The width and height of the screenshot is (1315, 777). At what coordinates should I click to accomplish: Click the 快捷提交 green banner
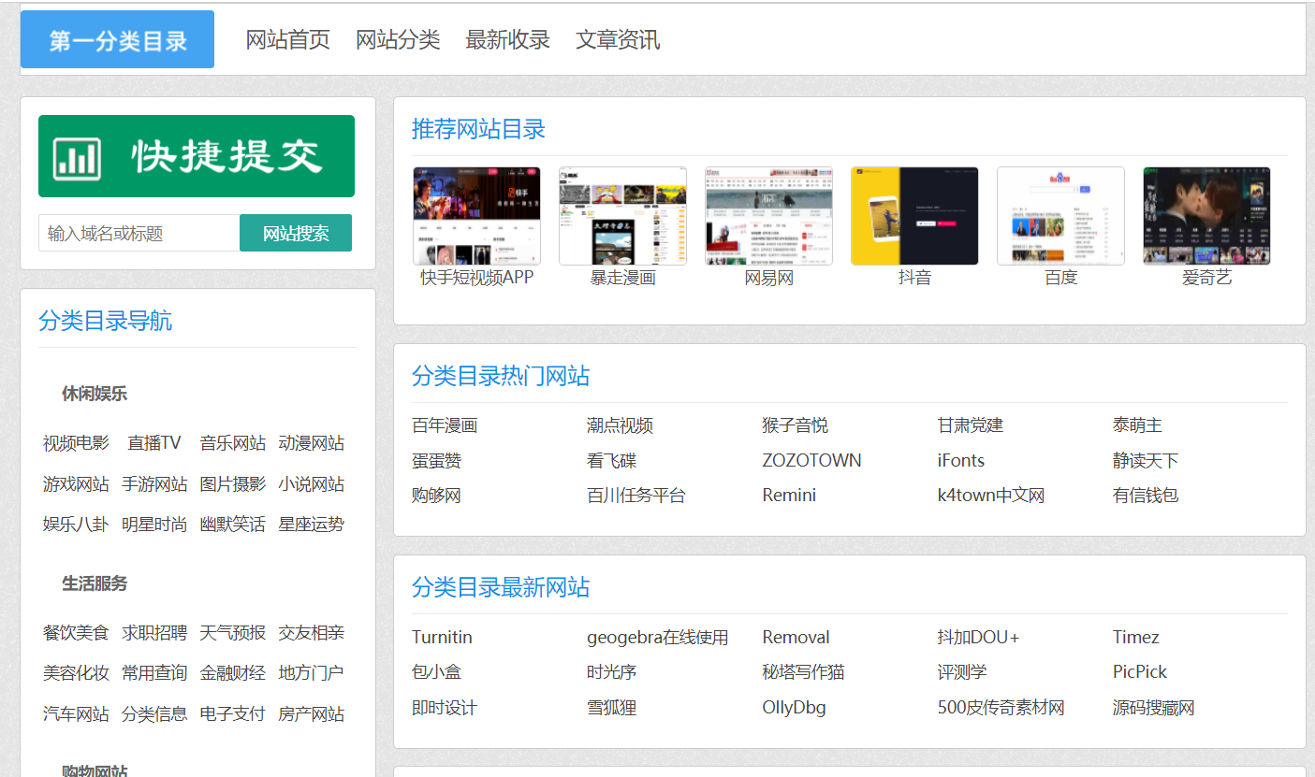[x=197, y=156]
